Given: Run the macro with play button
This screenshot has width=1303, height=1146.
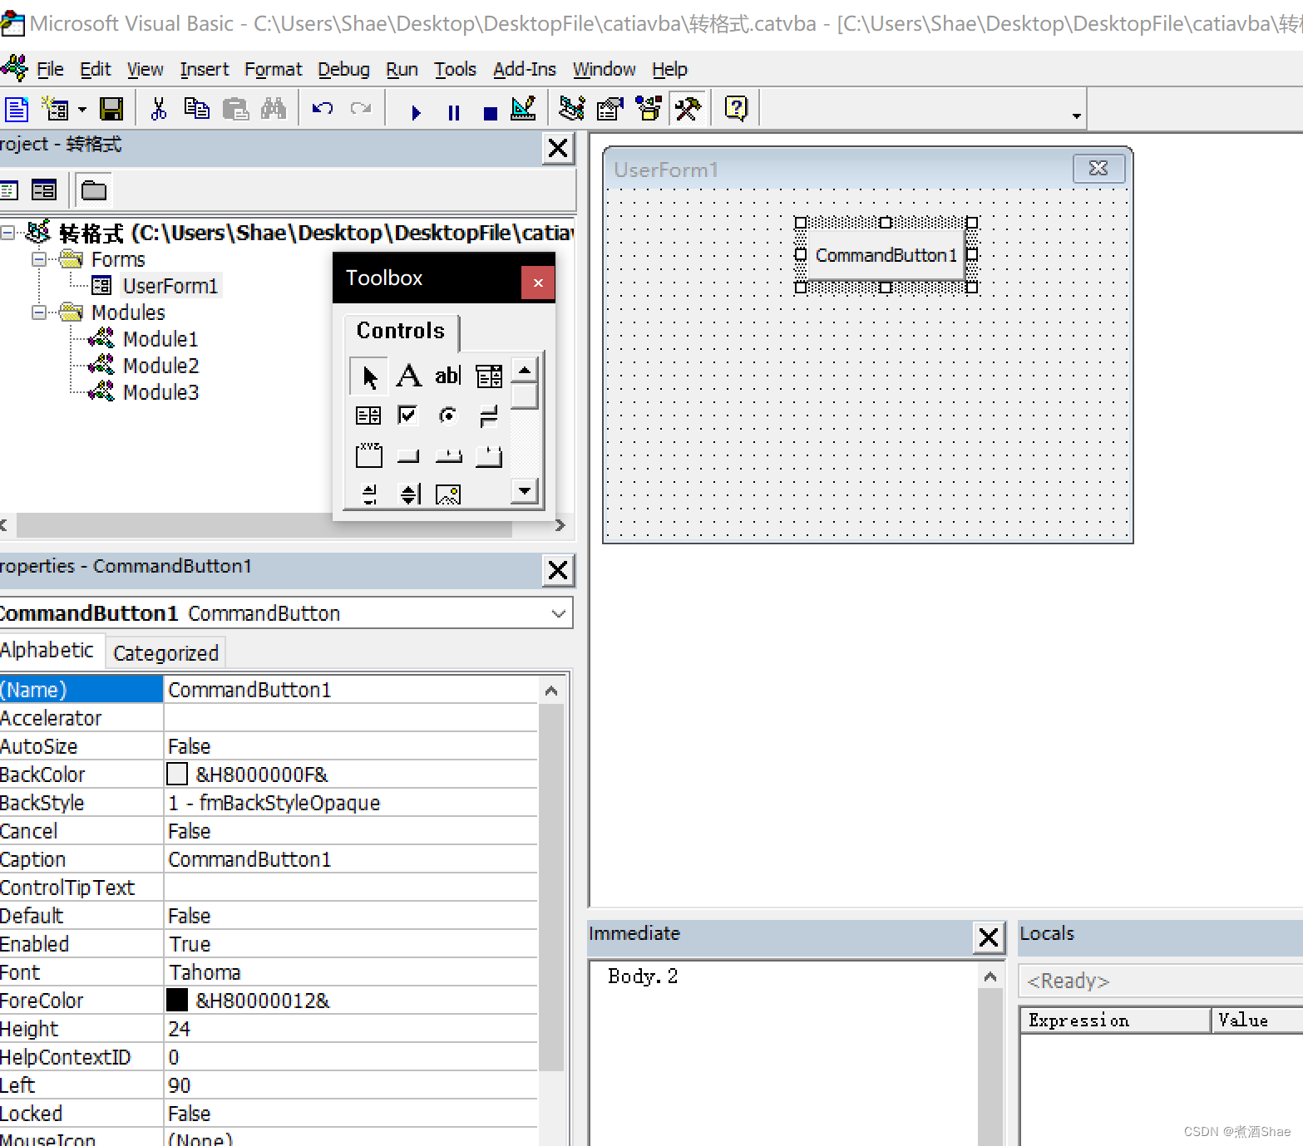Looking at the screenshot, I should click(x=416, y=112).
